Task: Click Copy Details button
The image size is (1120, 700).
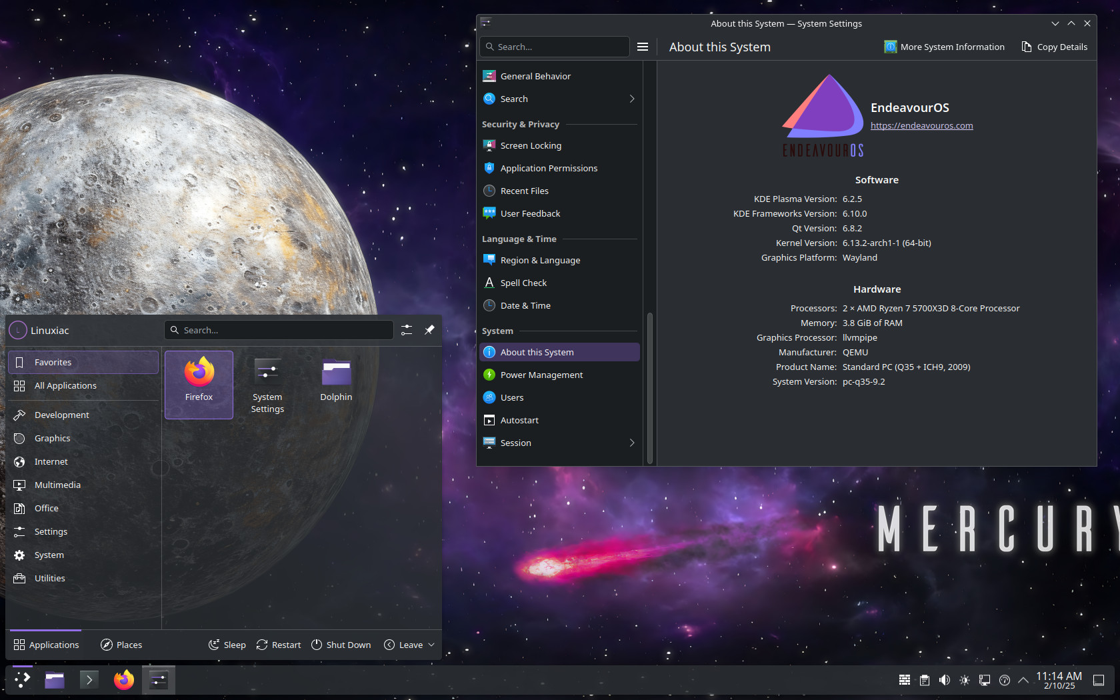Action: coord(1055,47)
